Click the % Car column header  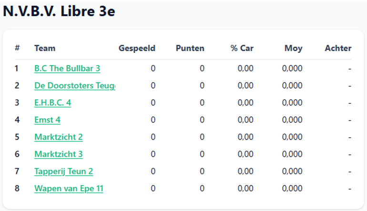pos(242,48)
